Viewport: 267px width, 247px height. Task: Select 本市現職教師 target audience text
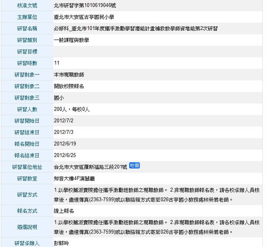point(69,75)
